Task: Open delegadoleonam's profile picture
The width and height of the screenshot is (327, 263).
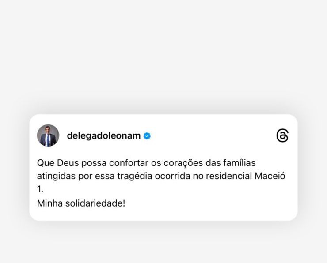Action: pyautogui.click(x=48, y=135)
